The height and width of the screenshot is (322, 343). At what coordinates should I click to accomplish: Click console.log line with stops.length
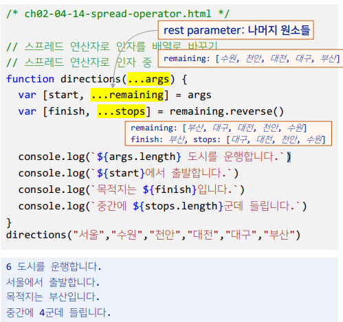point(162,206)
